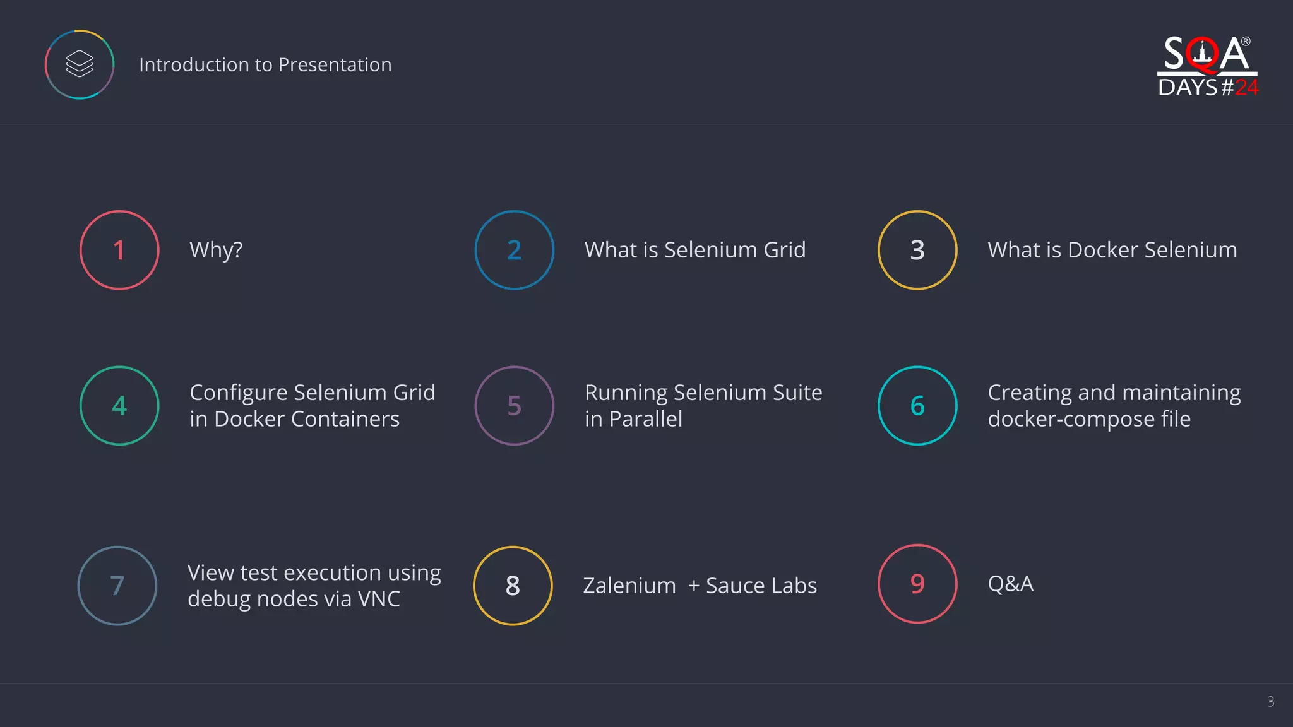This screenshot has height=727, width=1293.
Task: Open "Running Selenium Suite in Parallel" item
Action: click(x=703, y=406)
